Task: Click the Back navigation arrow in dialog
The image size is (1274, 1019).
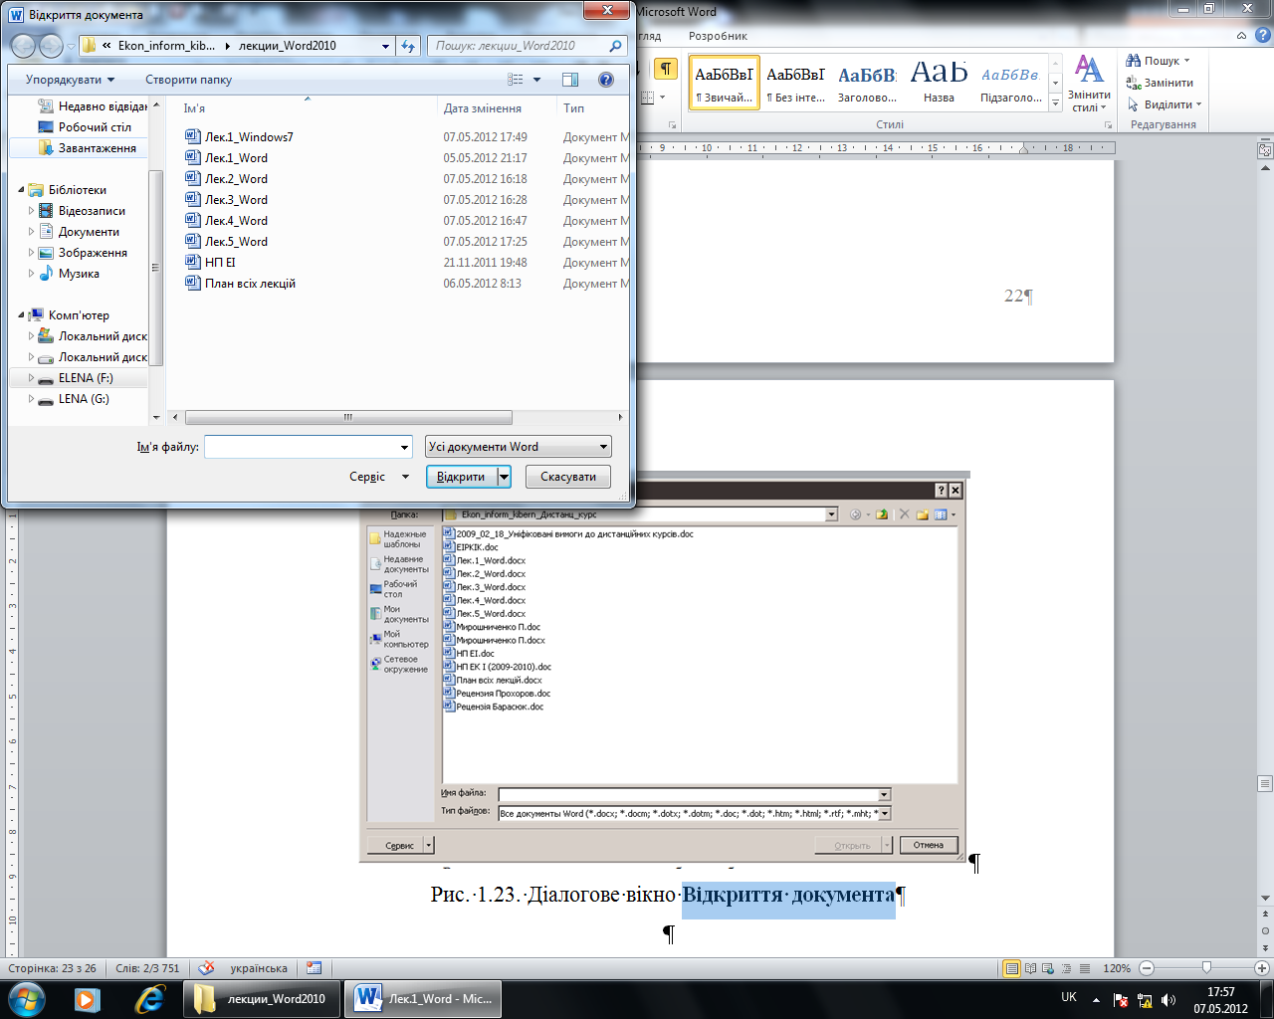Action: [x=23, y=46]
